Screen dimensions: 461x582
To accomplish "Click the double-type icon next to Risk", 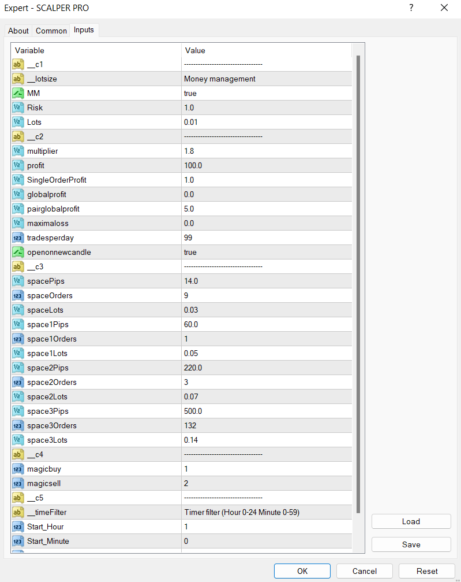I will coord(18,107).
